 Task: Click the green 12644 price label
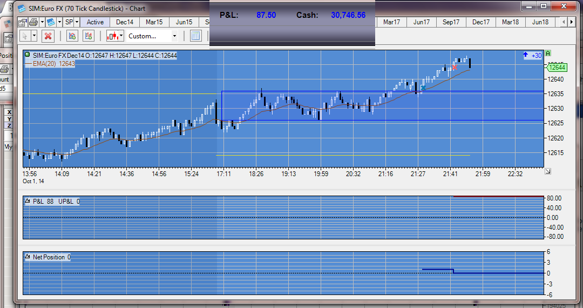click(557, 68)
